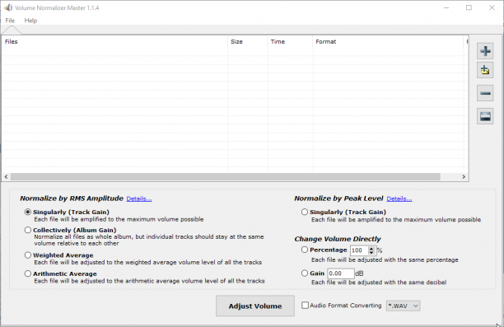Close the Volume Normalizer window
This screenshot has width=504, height=327.
tap(492, 7)
